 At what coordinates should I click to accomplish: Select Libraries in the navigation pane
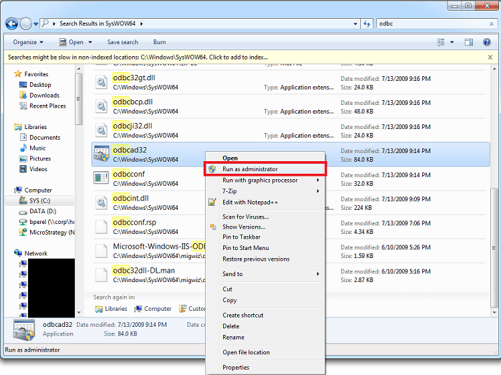pos(31,127)
